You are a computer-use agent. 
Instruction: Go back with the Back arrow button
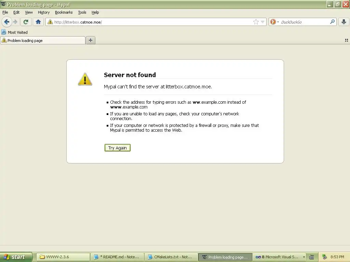pos(7,22)
